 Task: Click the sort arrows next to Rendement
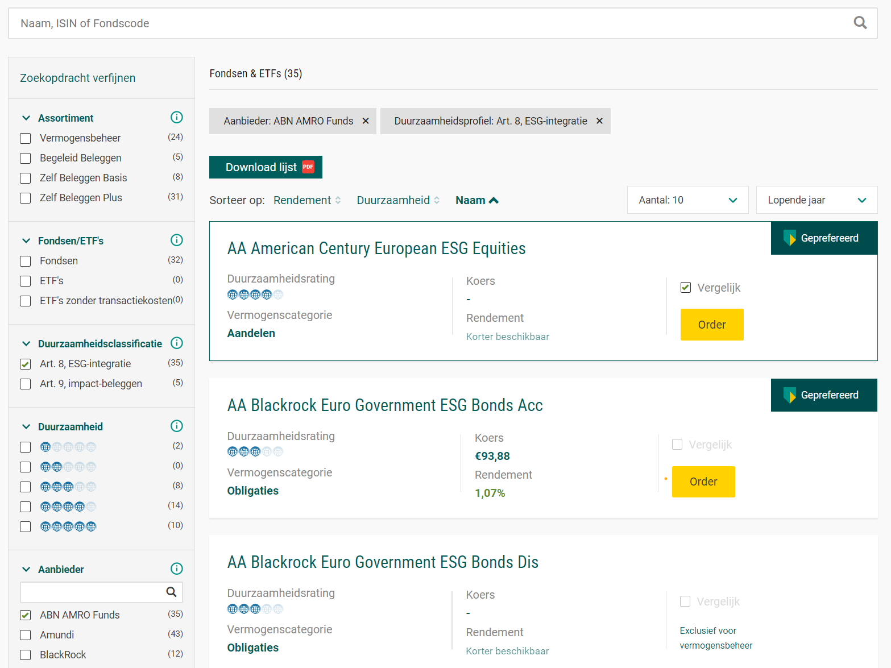coord(338,200)
